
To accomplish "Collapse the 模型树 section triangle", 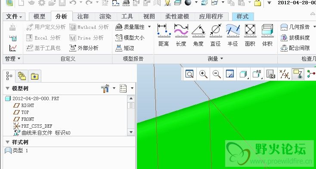I will point(8,88).
